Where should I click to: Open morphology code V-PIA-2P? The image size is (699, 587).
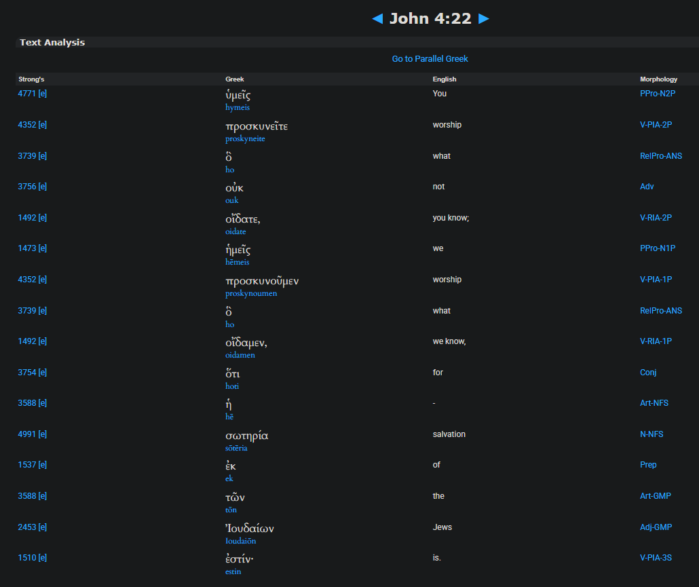[x=656, y=125]
